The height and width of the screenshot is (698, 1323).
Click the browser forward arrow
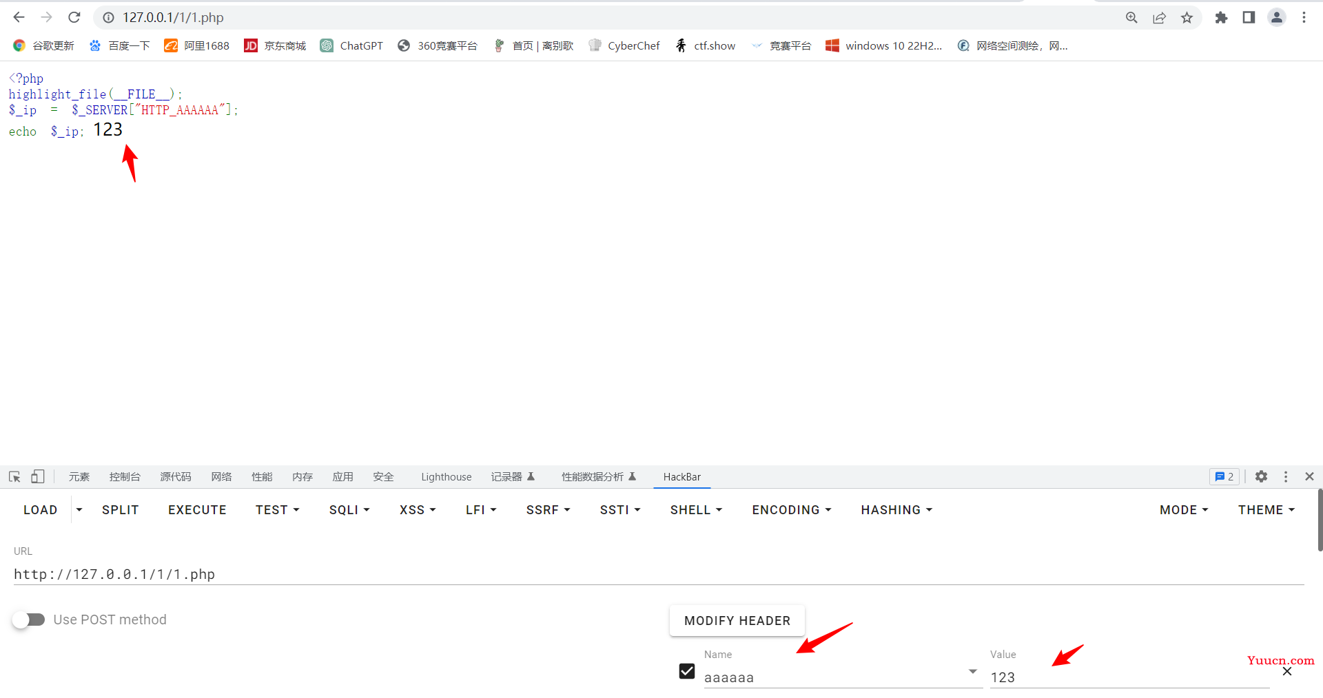46,17
